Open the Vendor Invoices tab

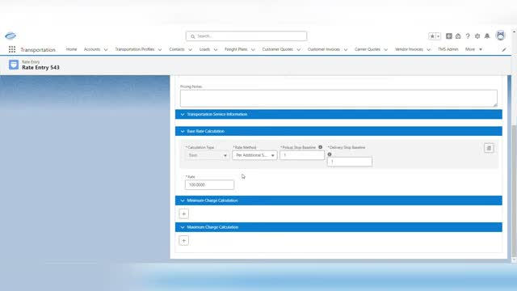point(409,49)
